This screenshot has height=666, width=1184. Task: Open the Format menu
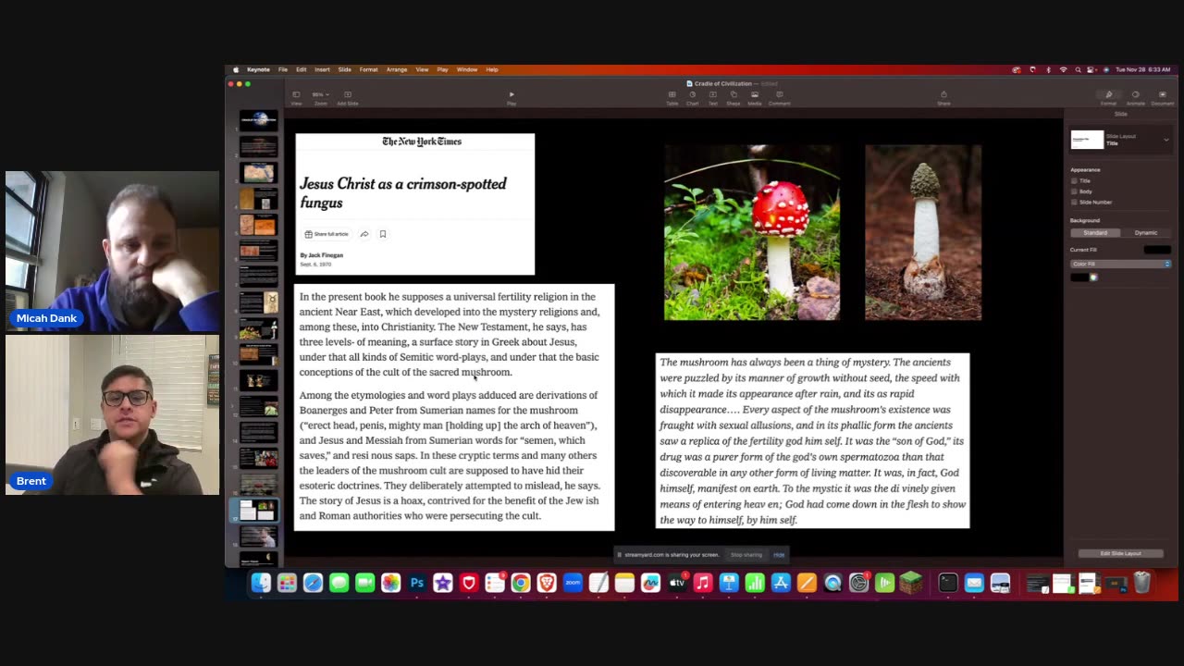point(368,69)
